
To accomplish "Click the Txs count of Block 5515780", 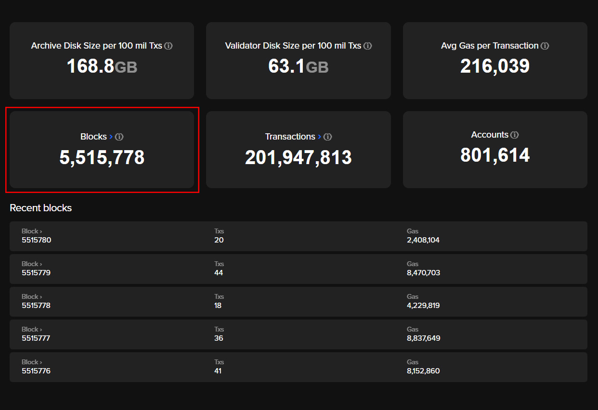I will [219, 239].
